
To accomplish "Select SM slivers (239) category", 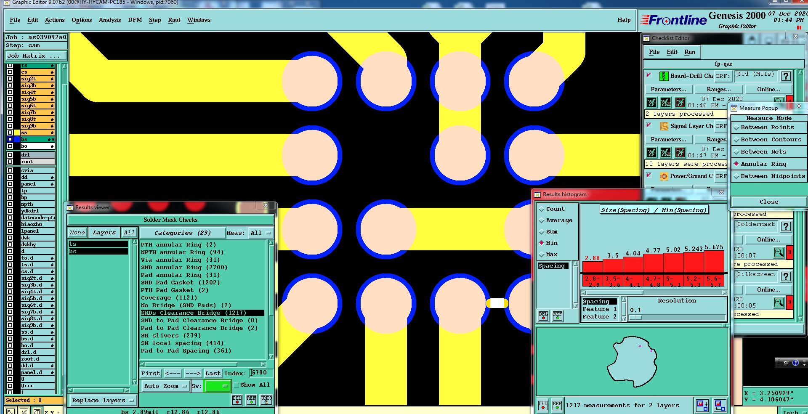I will [171, 336].
